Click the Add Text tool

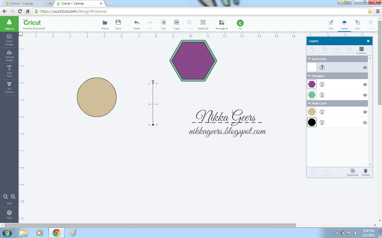9,71
